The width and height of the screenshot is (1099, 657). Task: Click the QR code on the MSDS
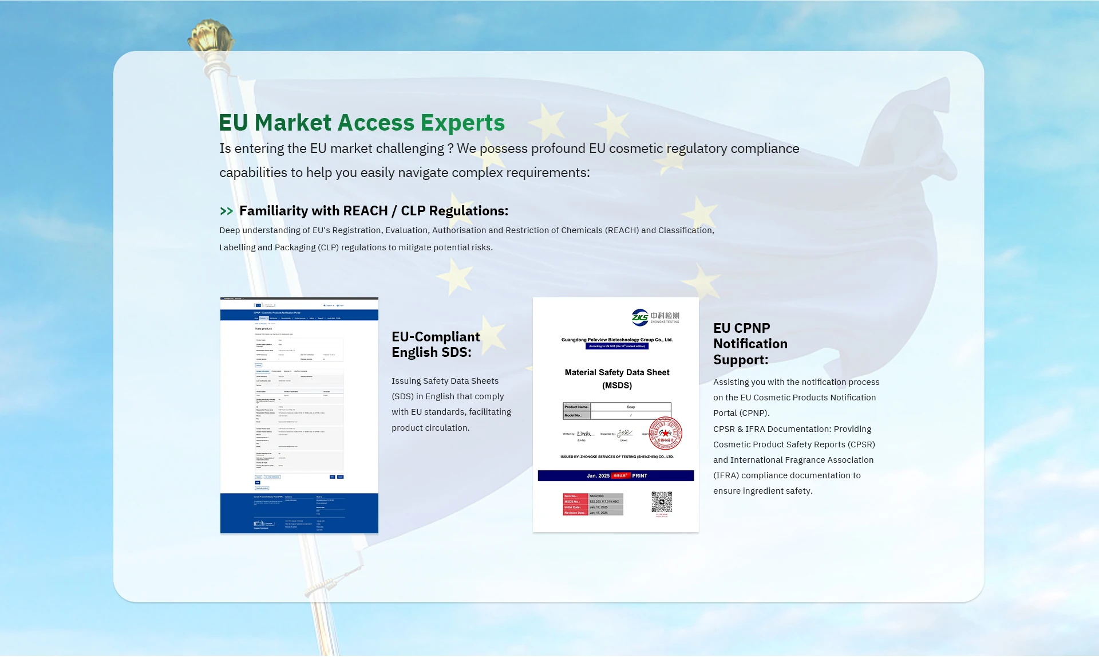pyautogui.click(x=662, y=502)
